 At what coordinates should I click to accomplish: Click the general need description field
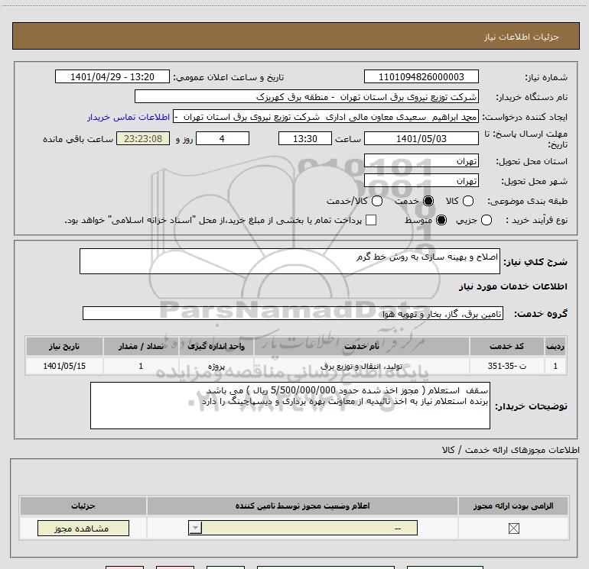[x=290, y=261]
